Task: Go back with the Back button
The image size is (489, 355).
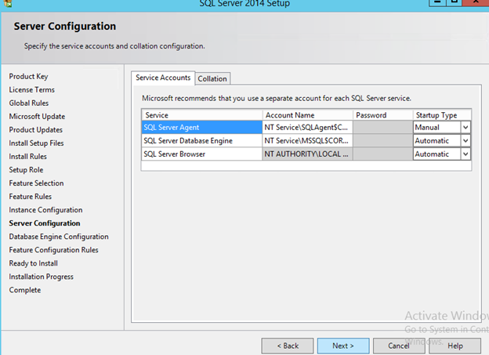Action: click(288, 346)
